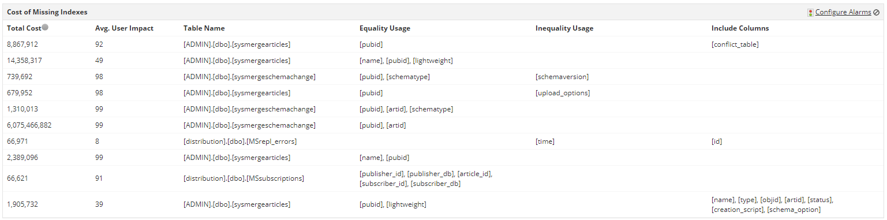Screen dimensions: 887x220
Task: Sort by the Avg. User Impact header
Action: pyautogui.click(x=124, y=28)
